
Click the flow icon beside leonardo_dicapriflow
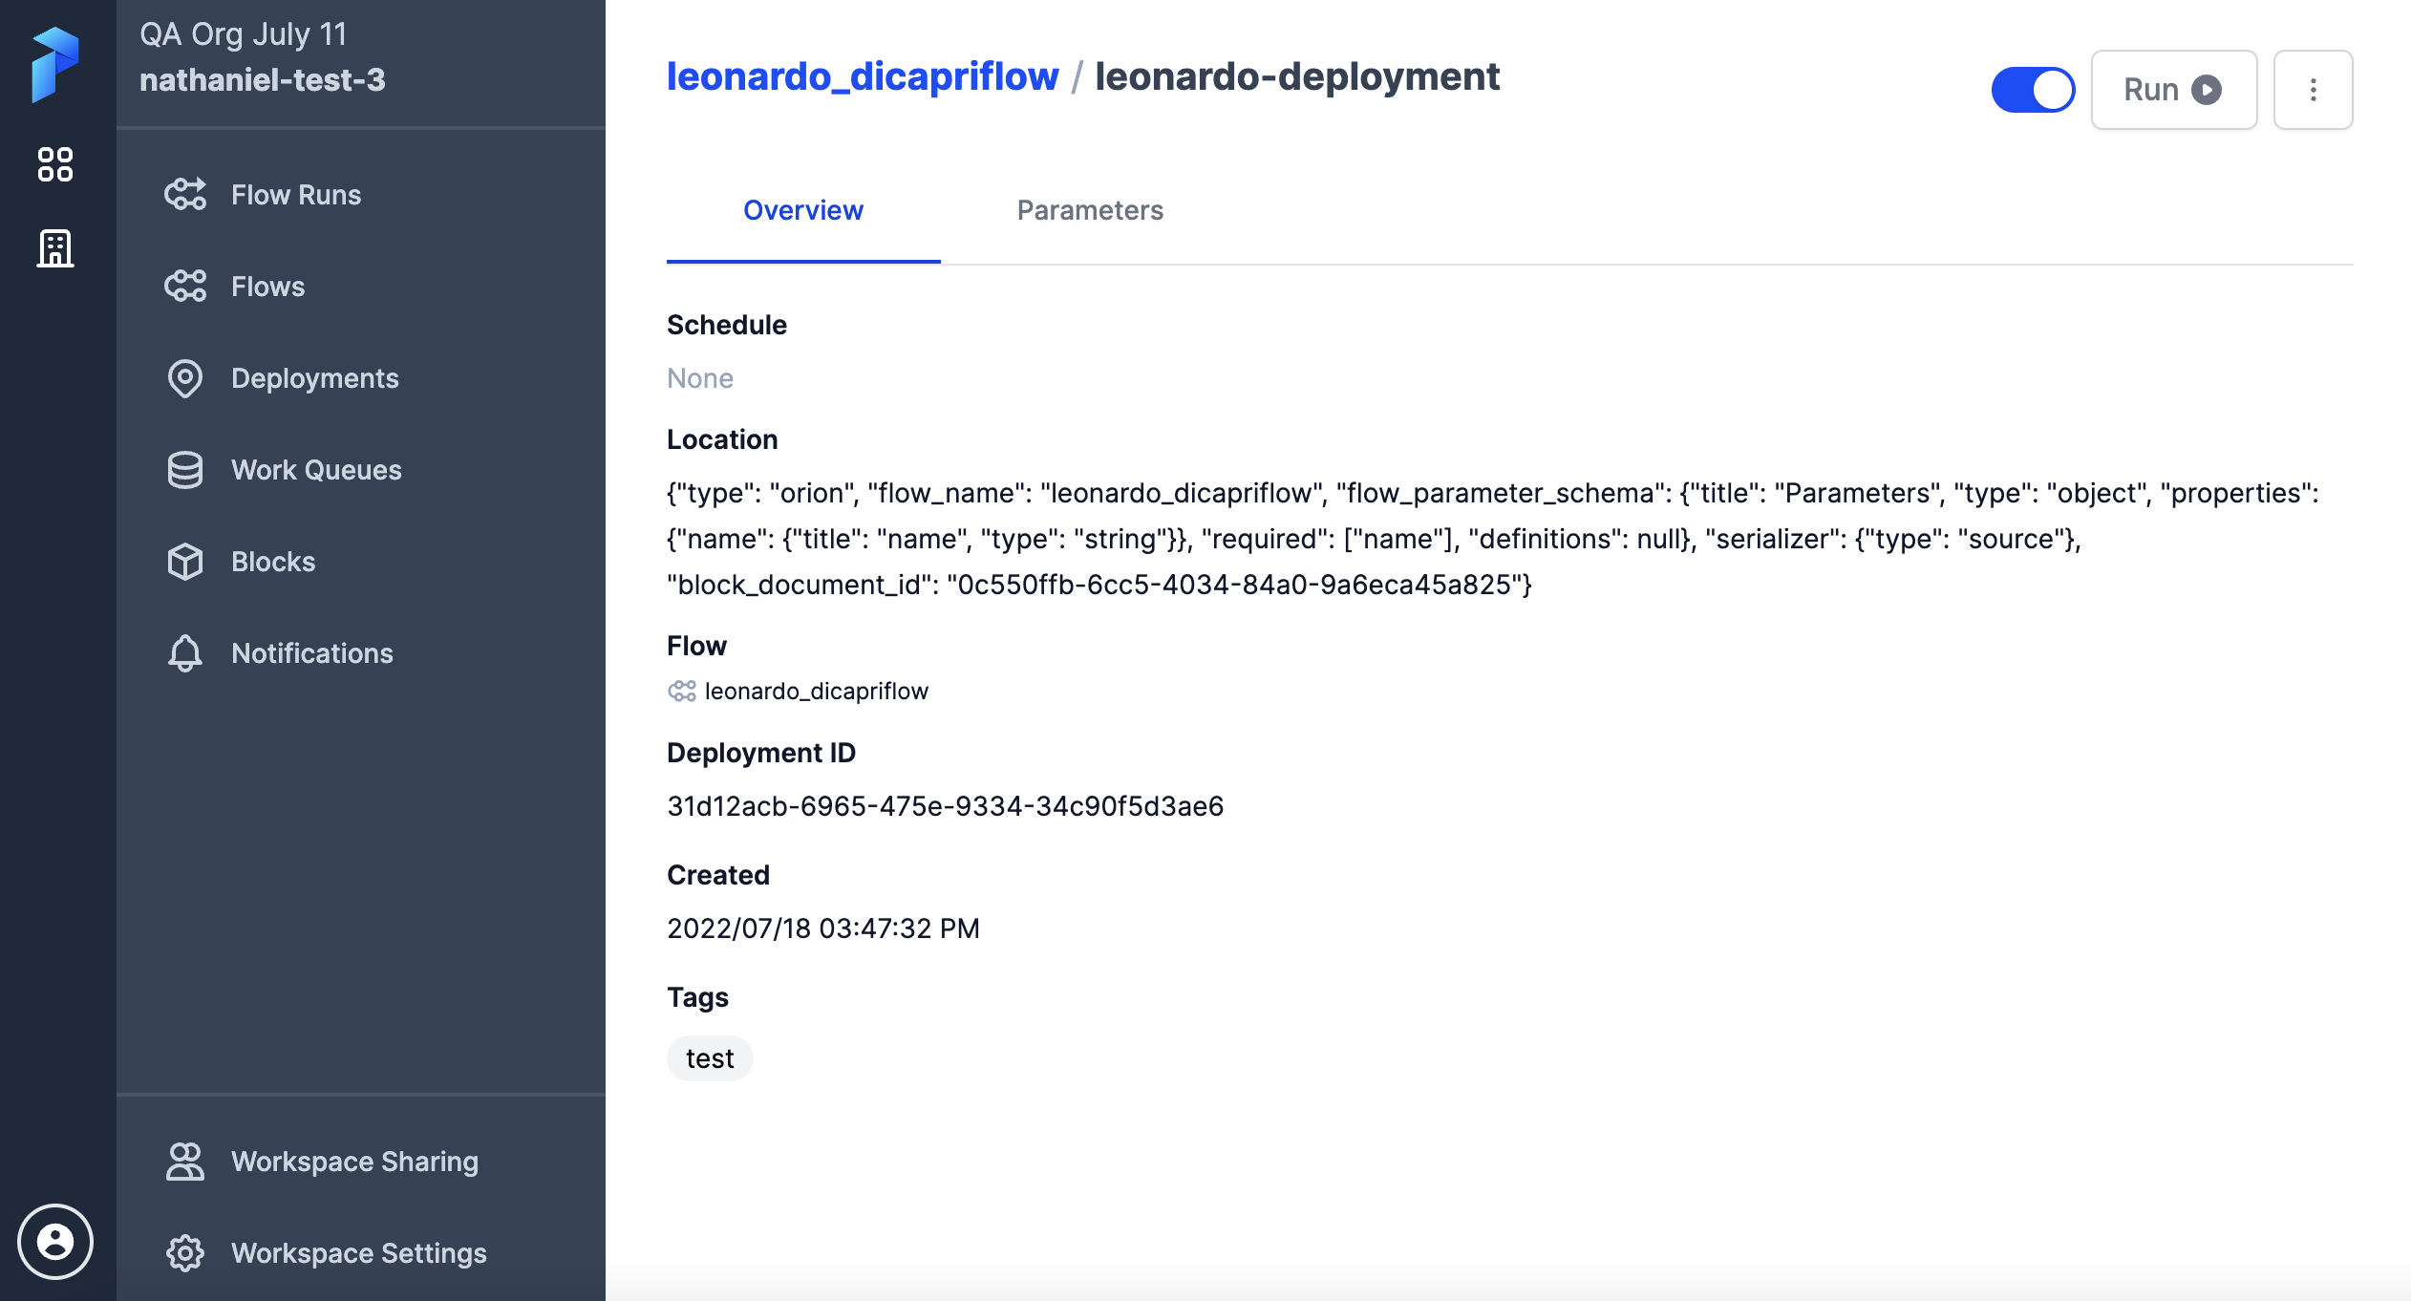[x=683, y=690]
